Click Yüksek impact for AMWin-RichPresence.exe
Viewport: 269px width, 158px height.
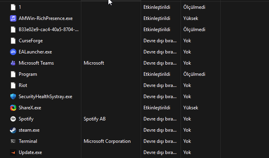tap(190, 18)
